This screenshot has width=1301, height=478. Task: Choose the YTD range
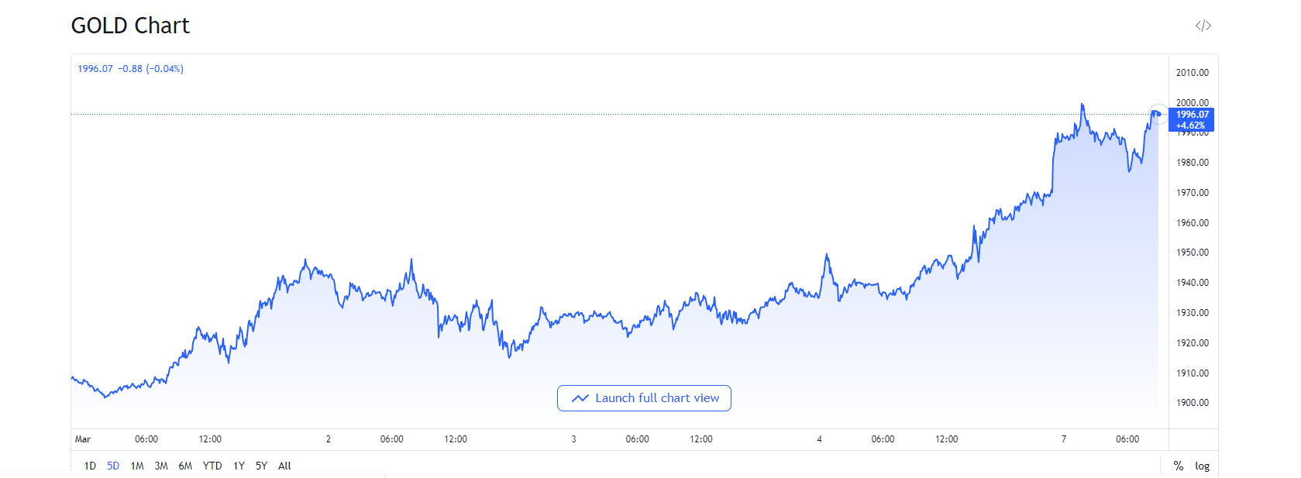point(212,466)
